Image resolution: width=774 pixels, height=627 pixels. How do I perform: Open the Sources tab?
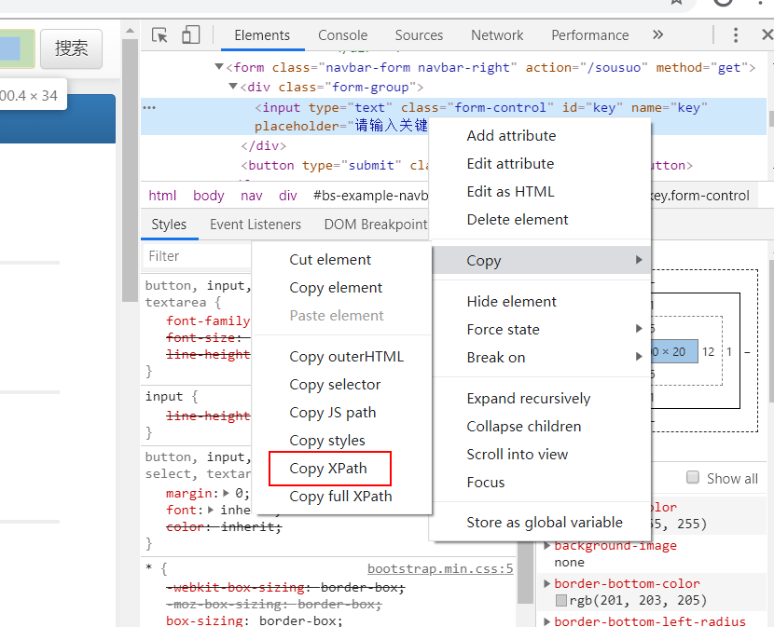point(419,35)
